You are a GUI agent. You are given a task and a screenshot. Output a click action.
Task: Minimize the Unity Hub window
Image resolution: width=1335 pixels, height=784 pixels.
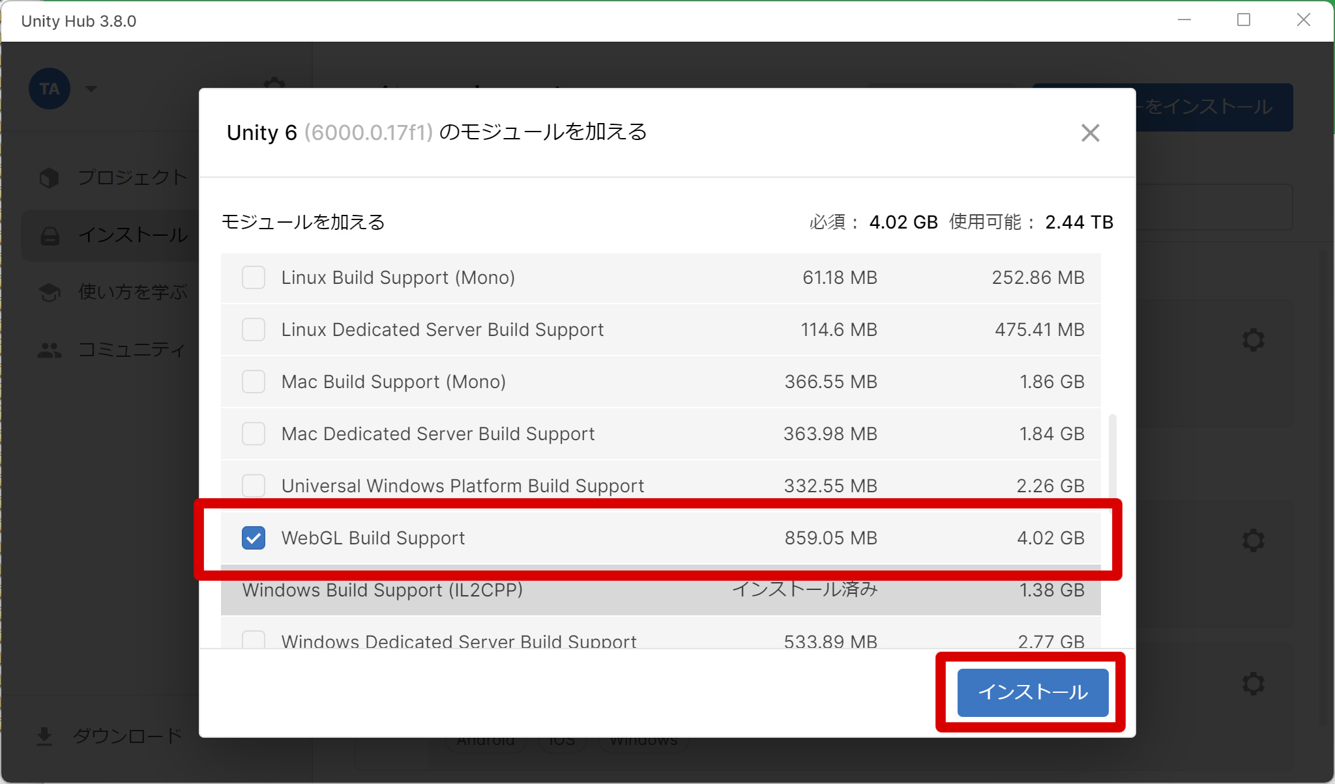1184,20
